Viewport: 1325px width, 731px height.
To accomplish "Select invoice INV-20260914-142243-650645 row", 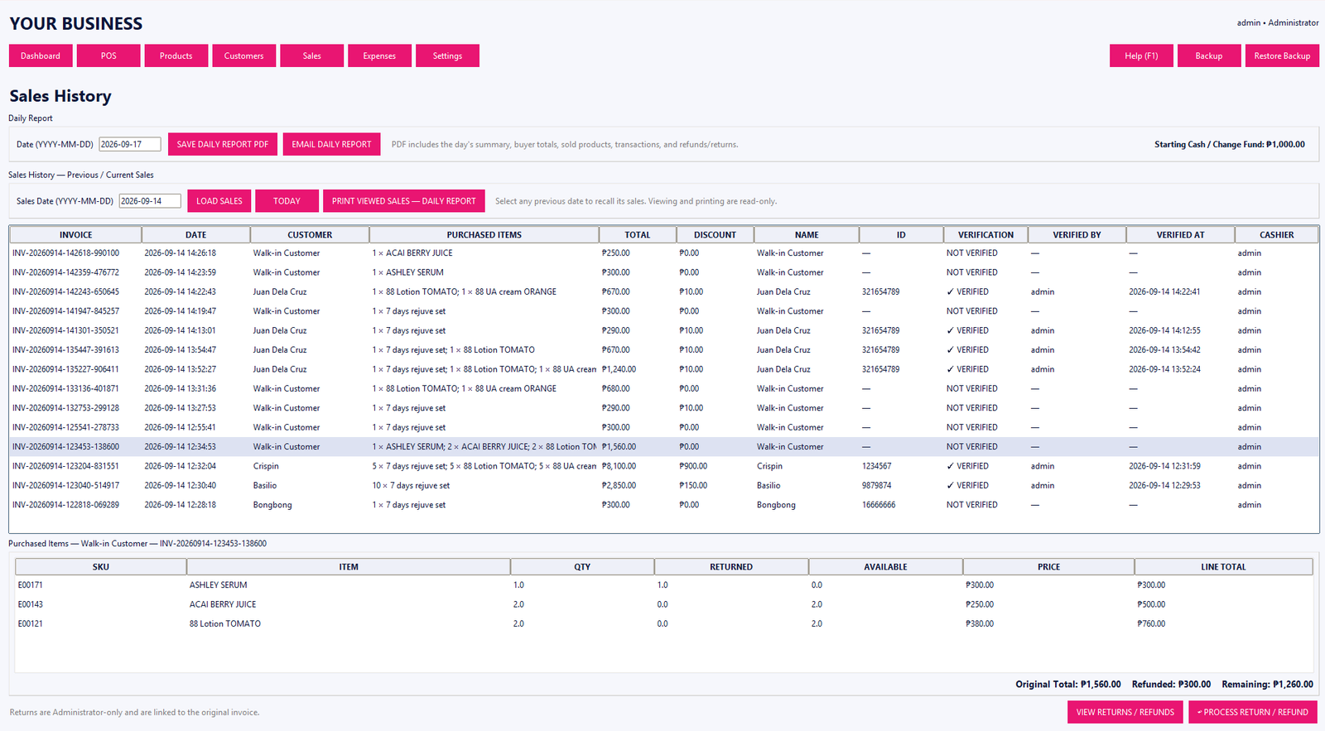I will (x=663, y=291).
